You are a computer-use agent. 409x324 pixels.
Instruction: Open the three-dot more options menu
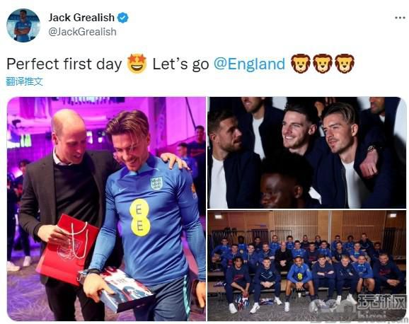(x=400, y=18)
